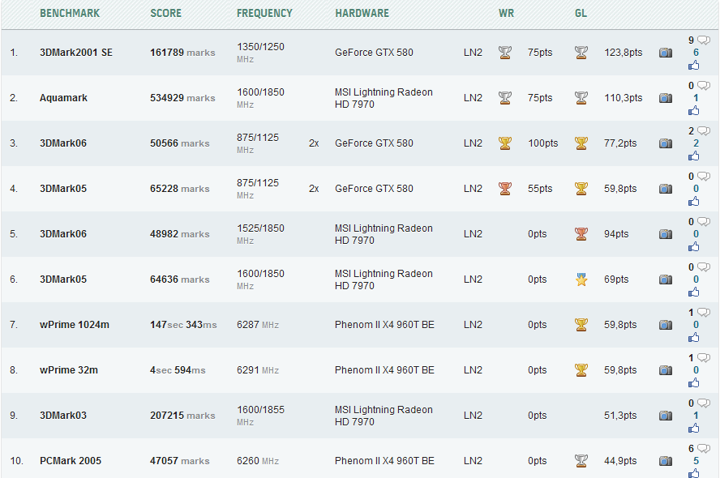
Task: Like the Aquamark submission with thumbs-up
Action: [694, 110]
